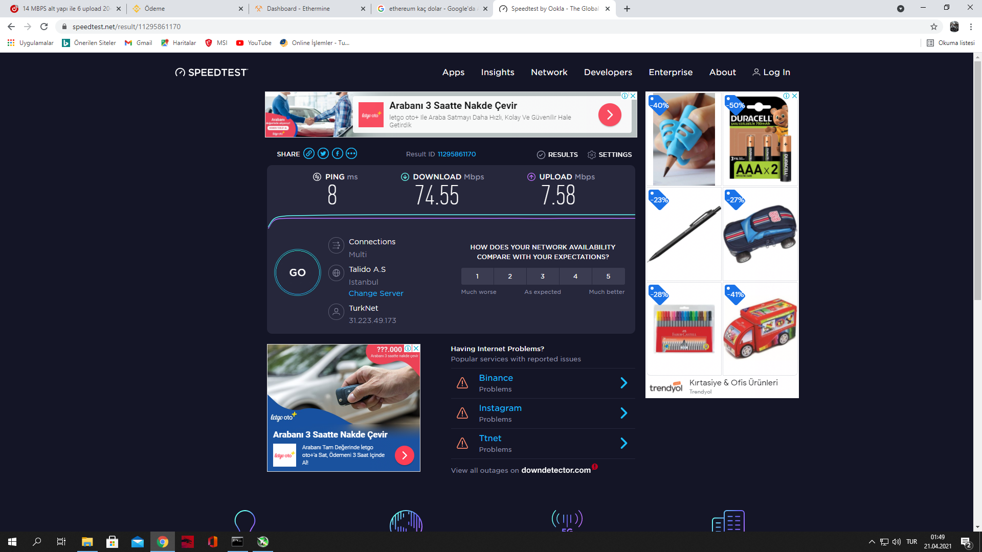982x552 pixels.
Task: Expand Binance problems chevron
Action: 623,383
